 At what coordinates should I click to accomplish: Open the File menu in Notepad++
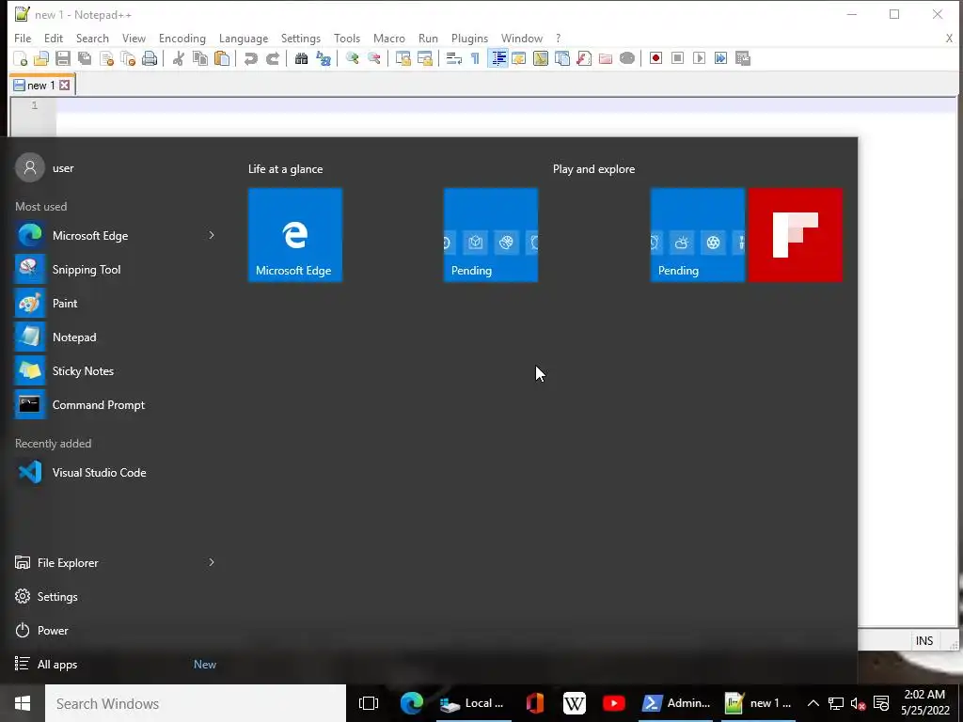pos(23,38)
